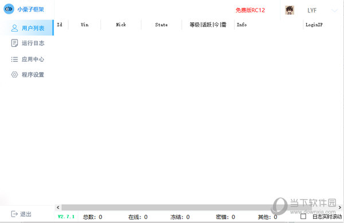
Task: Click the red 免费版RC12 version label
Action: tap(250, 10)
